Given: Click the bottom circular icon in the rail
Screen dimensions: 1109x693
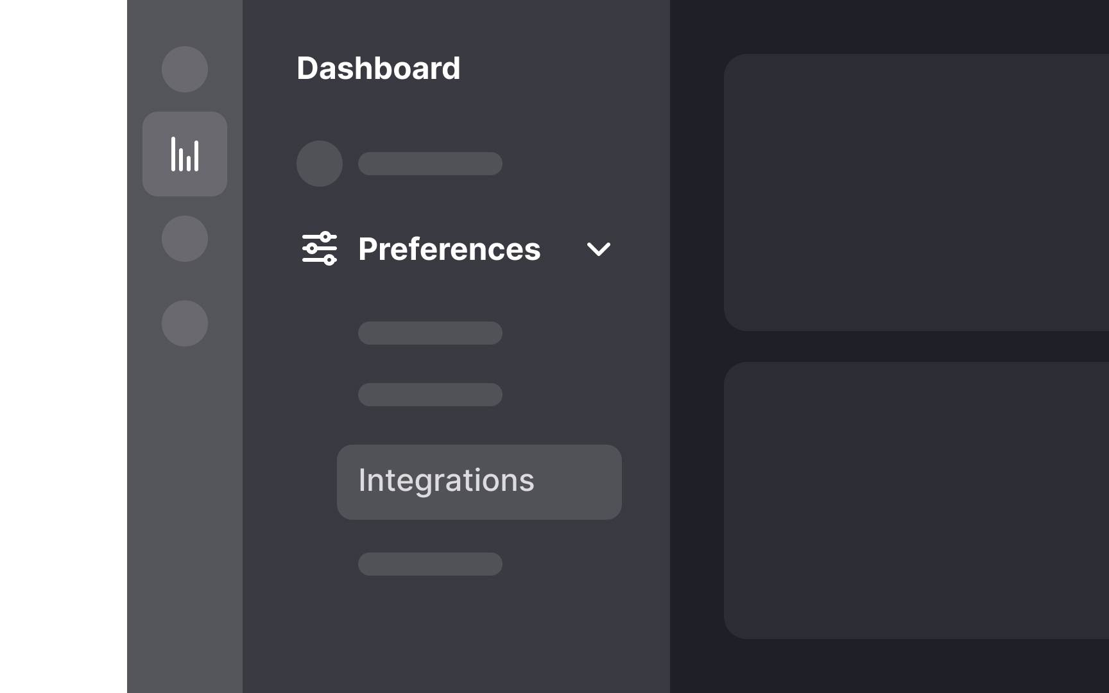Looking at the screenshot, I should click(x=184, y=324).
